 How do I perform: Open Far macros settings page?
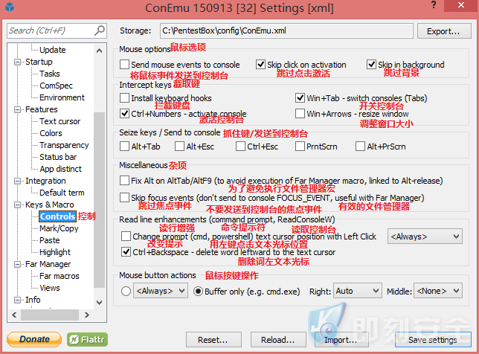click(60, 276)
